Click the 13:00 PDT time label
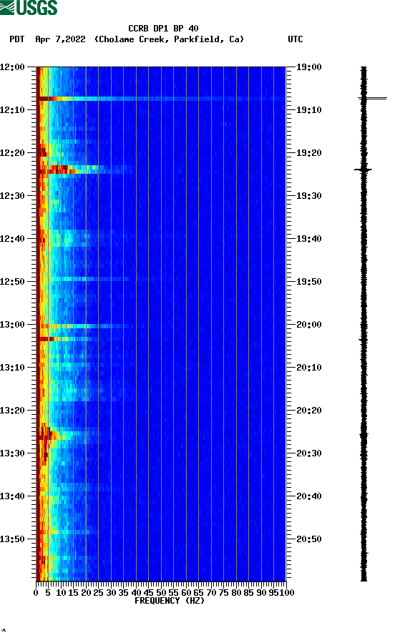Screen dimensions: 395x638 [13, 325]
